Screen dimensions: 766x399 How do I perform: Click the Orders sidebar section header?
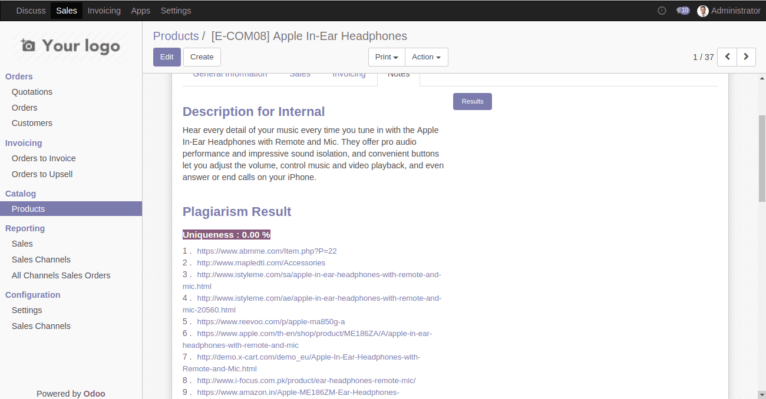[19, 77]
